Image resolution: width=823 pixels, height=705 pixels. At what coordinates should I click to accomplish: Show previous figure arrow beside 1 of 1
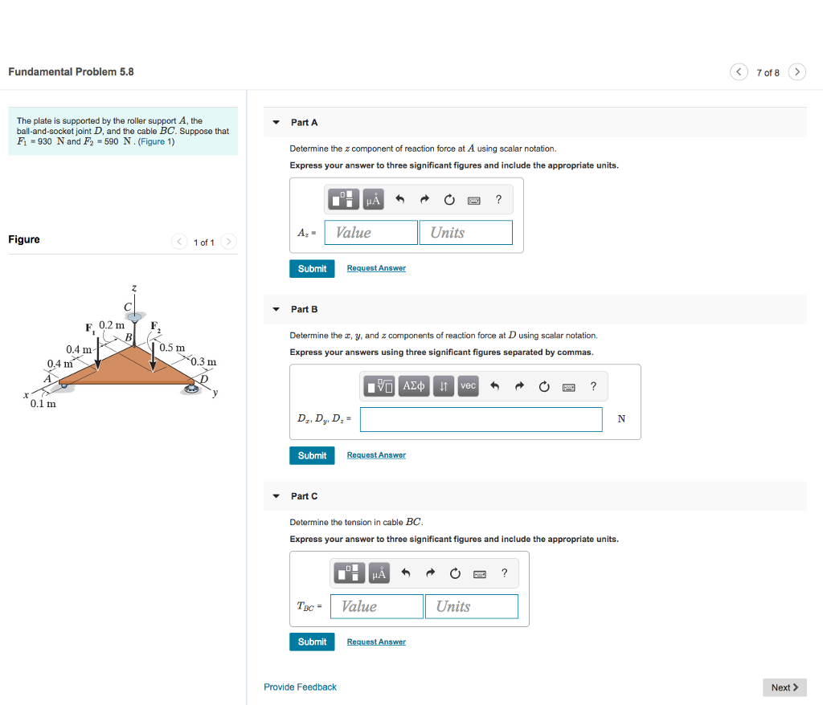click(x=179, y=242)
